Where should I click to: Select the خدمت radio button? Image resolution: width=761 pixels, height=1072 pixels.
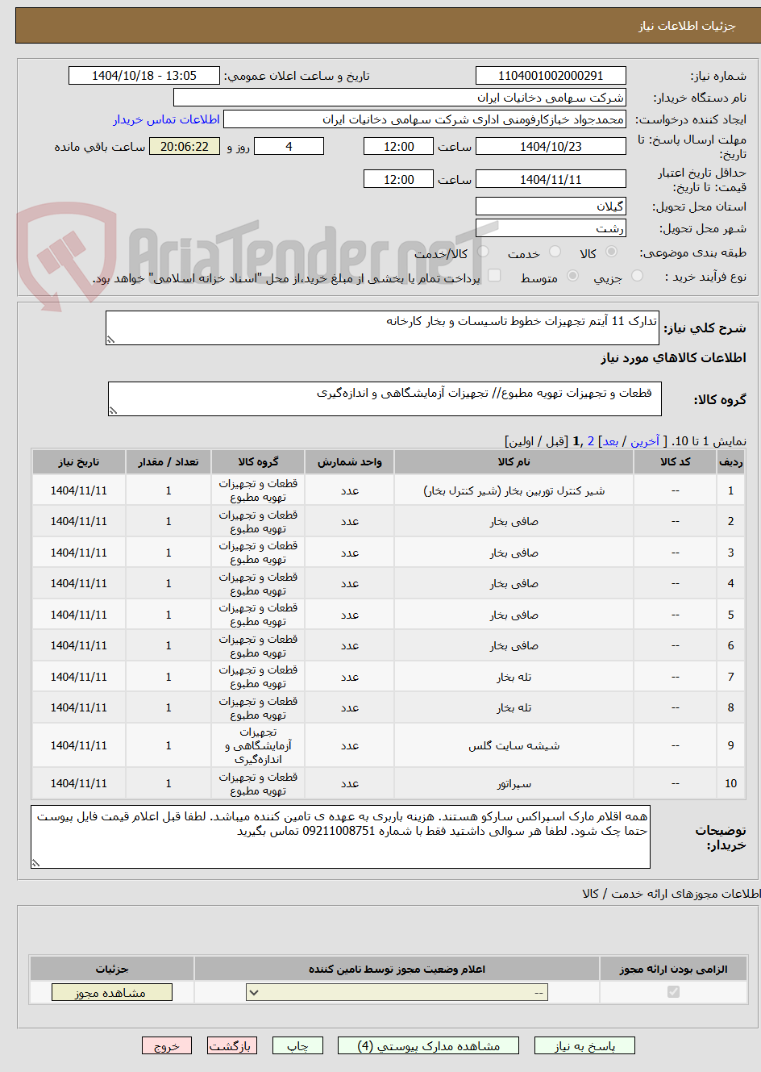(554, 252)
